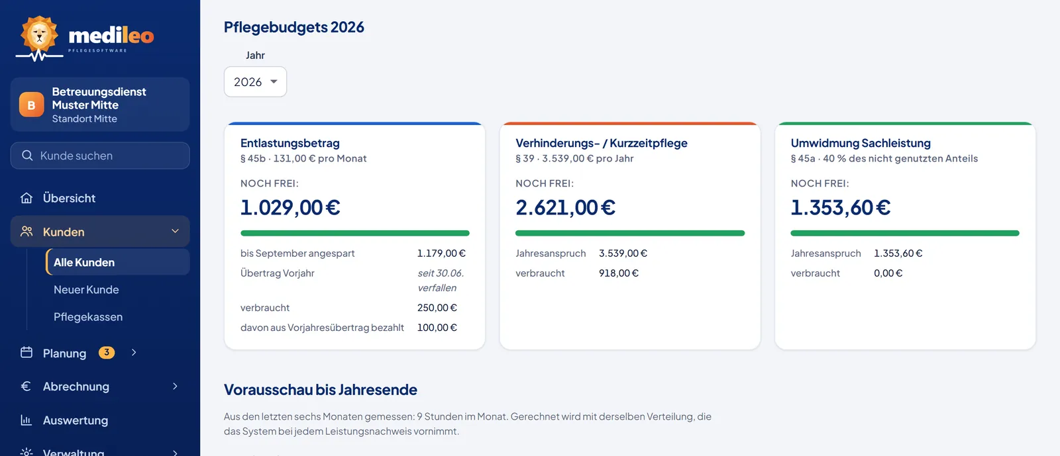Click '§ 45a · 40 % des nicht genutzten Anteils'
This screenshot has width=1060, height=456.
(884, 158)
